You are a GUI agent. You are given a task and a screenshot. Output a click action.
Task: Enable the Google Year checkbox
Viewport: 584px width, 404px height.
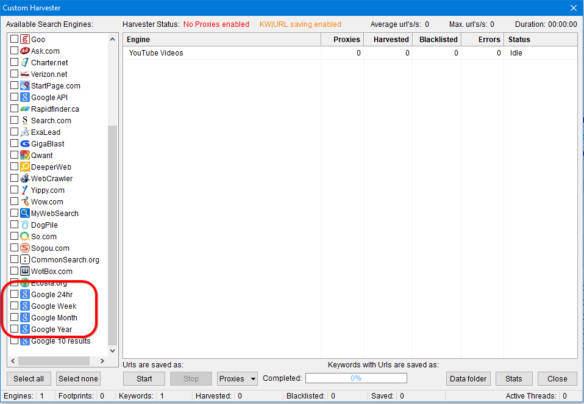pos(14,329)
